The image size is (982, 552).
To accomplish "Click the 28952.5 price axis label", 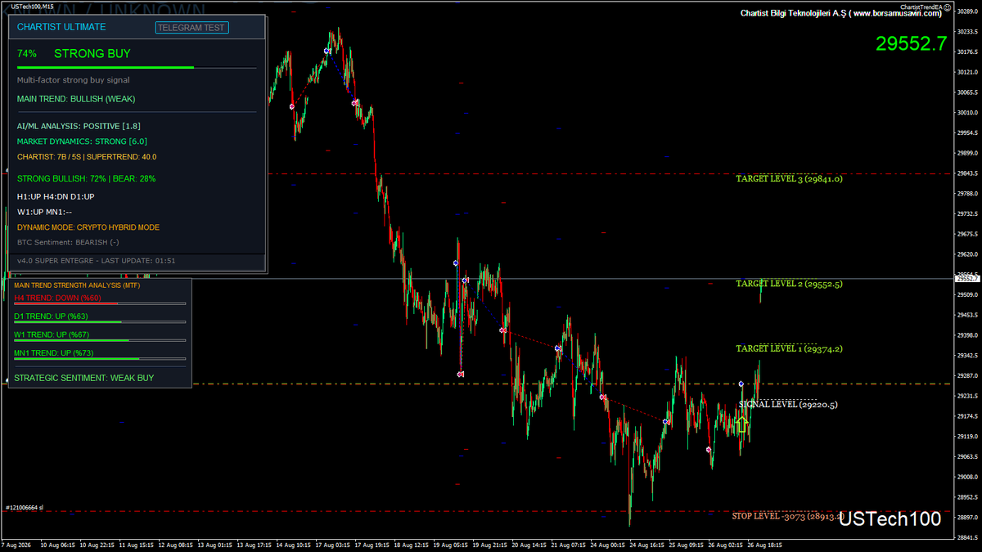I will (x=966, y=497).
